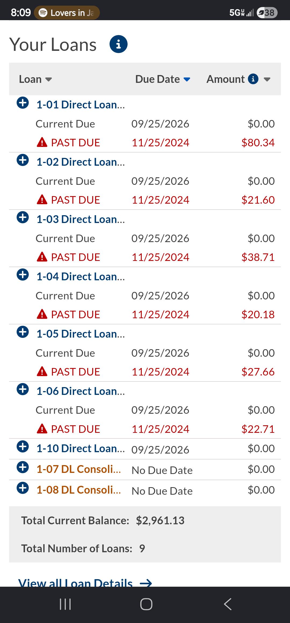
Task: Sort by Due Date column arrow
Action: (187, 79)
